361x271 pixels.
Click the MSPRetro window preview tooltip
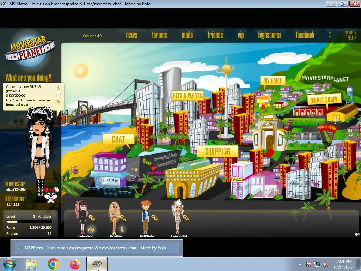point(97,248)
